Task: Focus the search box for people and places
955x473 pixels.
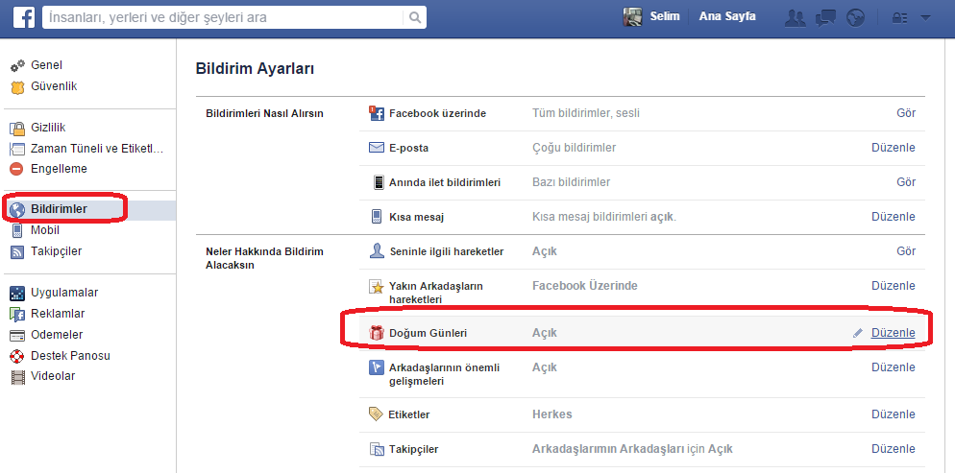Action: tap(223, 17)
